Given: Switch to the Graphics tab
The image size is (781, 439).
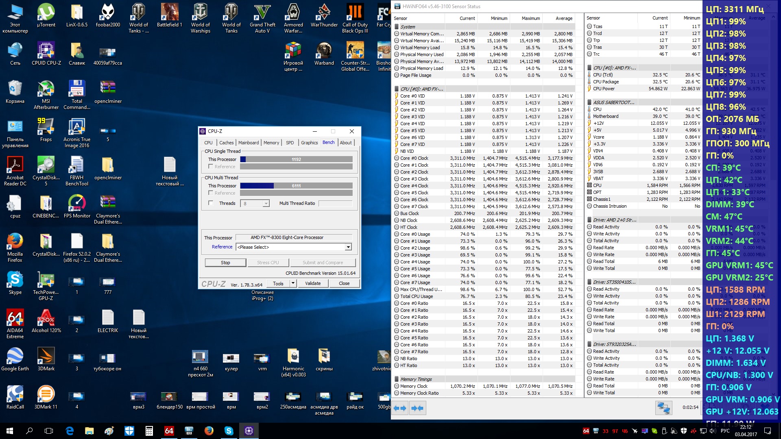Looking at the screenshot, I should click(309, 143).
